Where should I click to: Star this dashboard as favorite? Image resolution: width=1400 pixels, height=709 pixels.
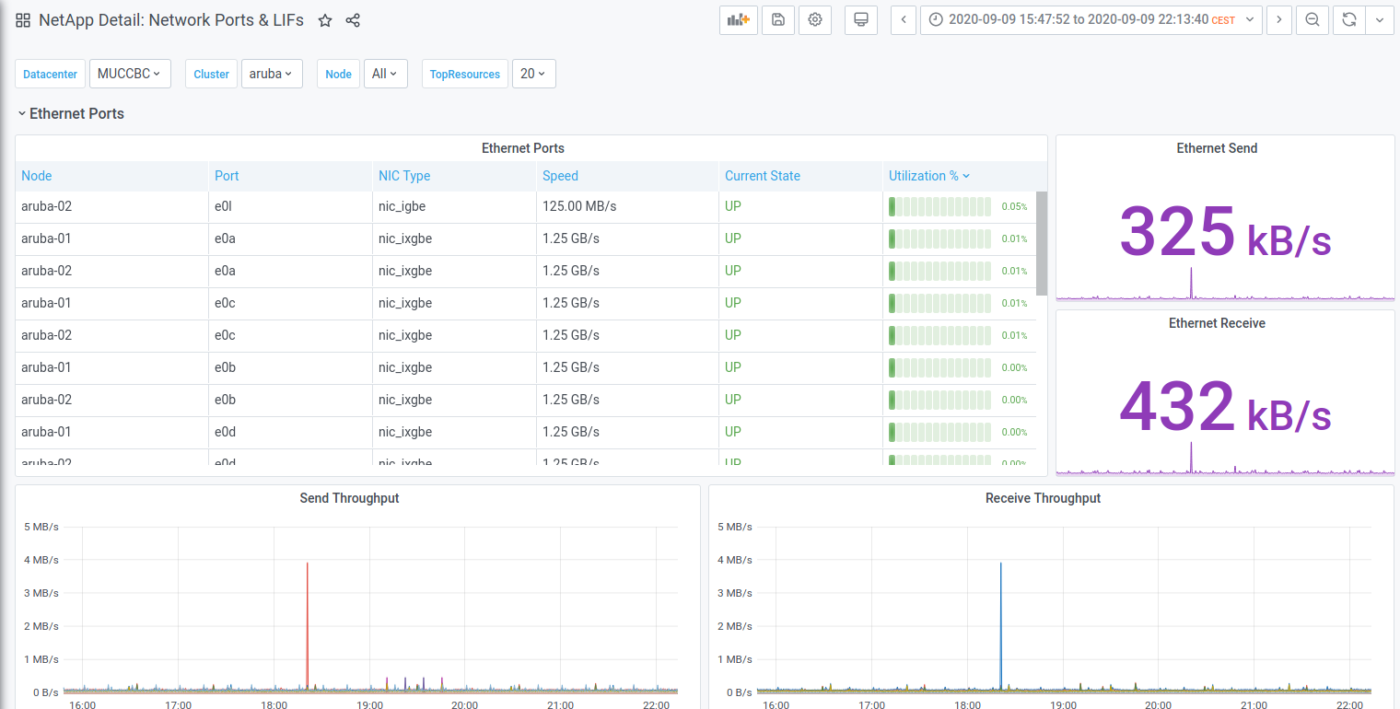click(325, 20)
